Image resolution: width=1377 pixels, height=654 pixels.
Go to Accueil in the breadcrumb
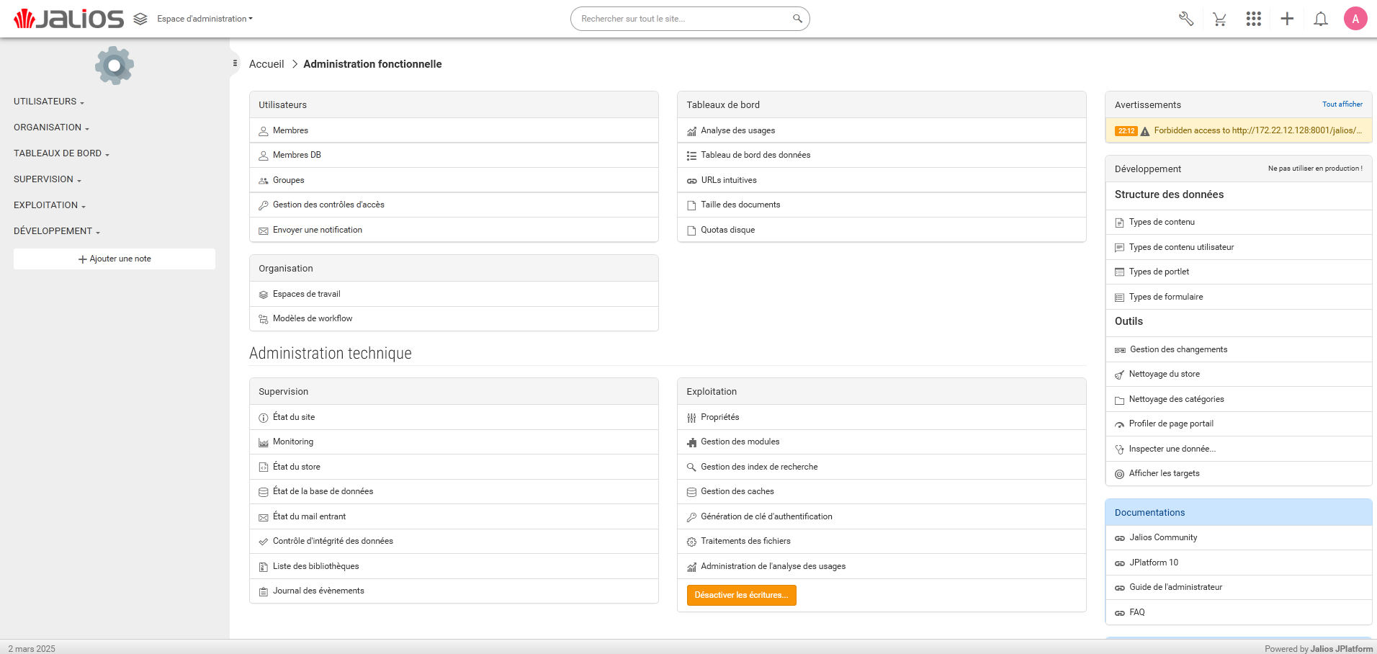pyautogui.click(x=266, y=64)
